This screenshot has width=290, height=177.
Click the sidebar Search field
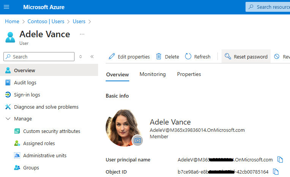[x=39, y=57]
